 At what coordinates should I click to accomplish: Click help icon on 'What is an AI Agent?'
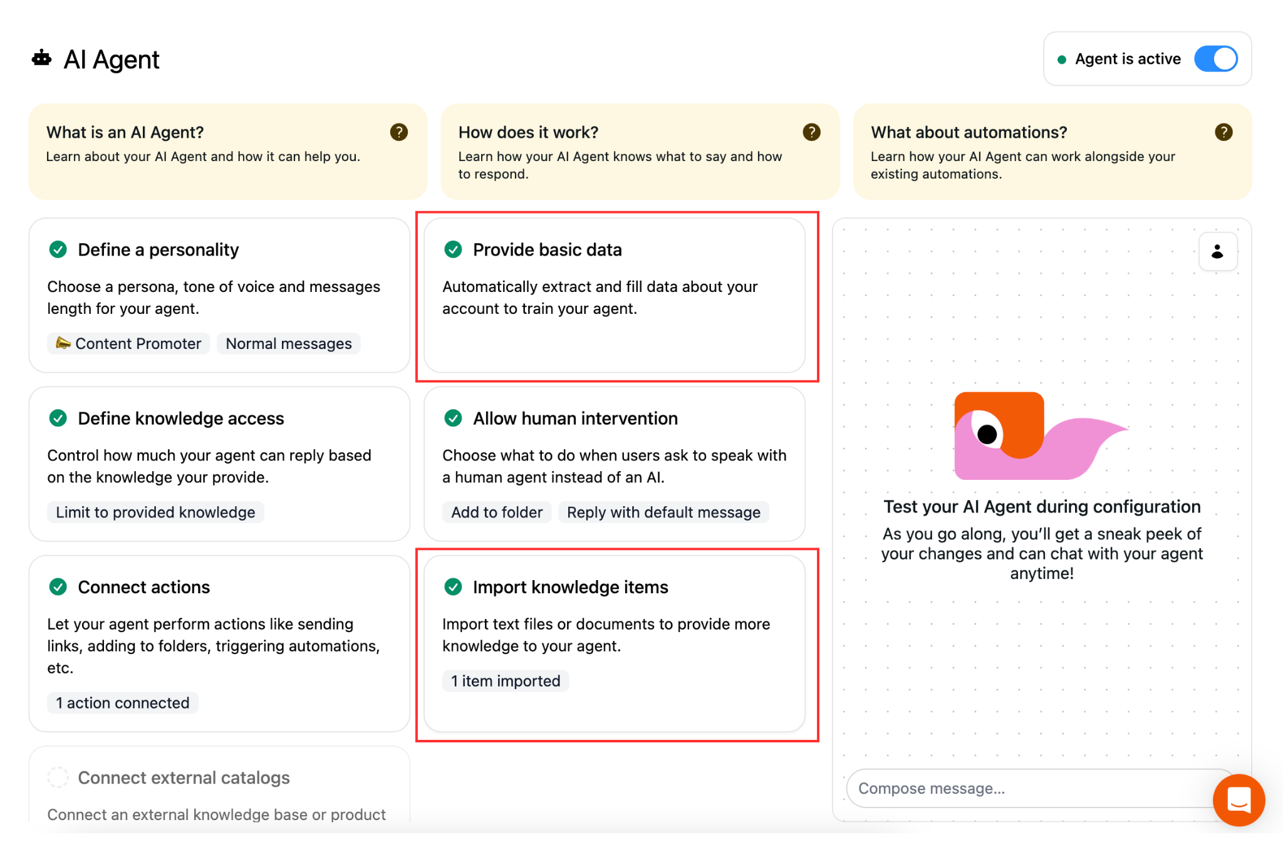pyautogui.click(x=398, y=132)
